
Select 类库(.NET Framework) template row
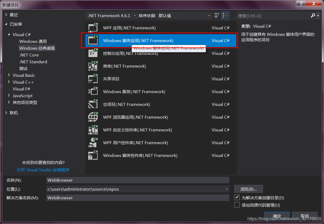click(161, 66)
